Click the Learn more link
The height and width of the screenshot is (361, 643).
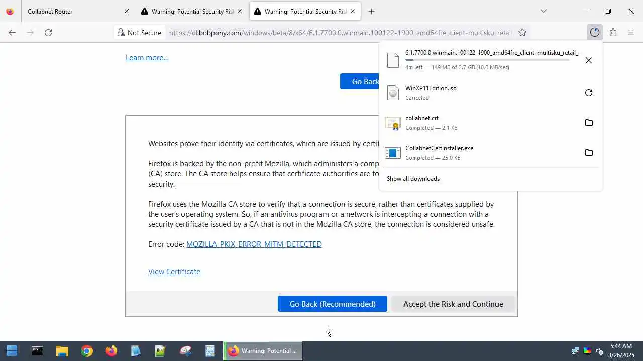pyautogui.click(x=147, y=58)
